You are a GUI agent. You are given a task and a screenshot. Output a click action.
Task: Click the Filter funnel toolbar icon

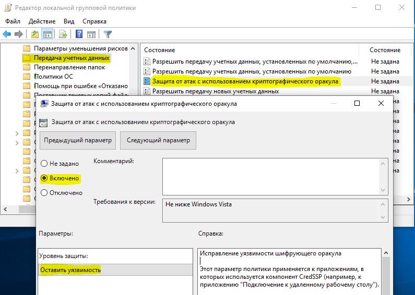108,34
